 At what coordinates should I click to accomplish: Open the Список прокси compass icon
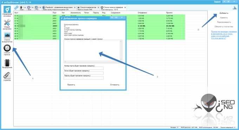tap(7, 50)
